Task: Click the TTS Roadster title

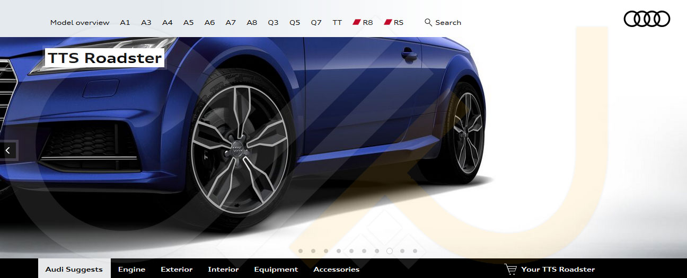Action: [x=104, y=58]
